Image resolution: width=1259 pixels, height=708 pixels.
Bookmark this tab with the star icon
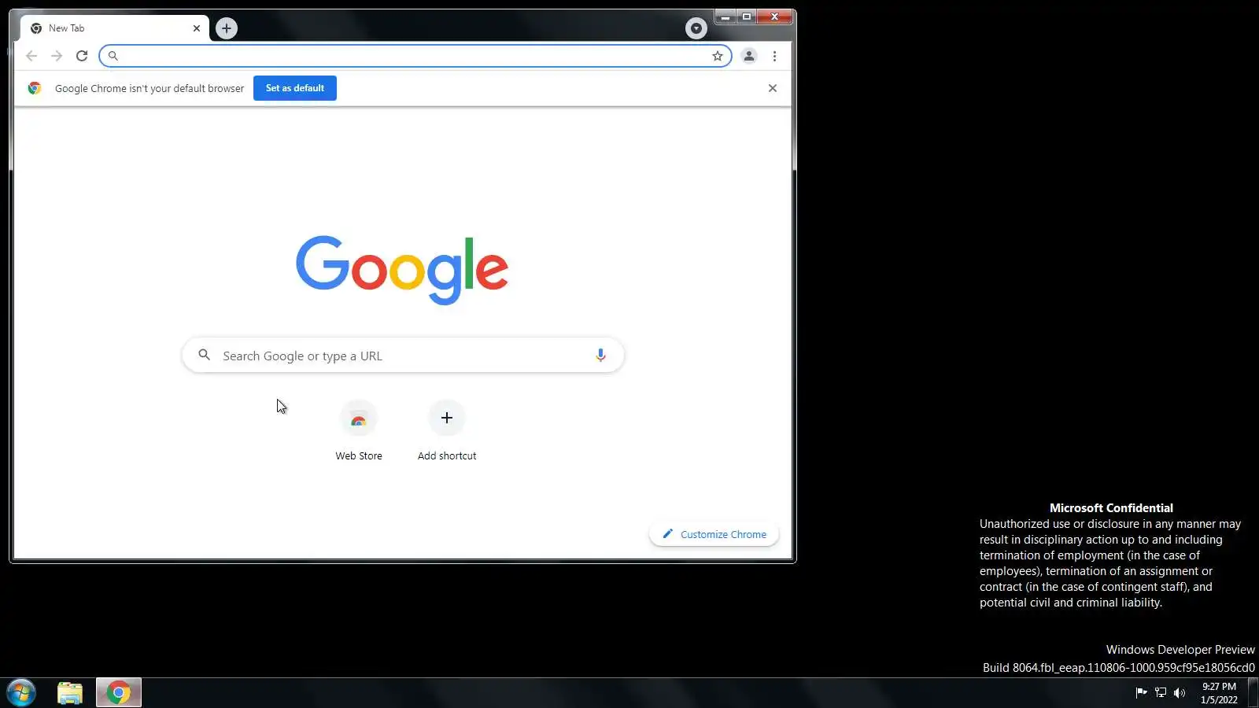click(718, 56)
